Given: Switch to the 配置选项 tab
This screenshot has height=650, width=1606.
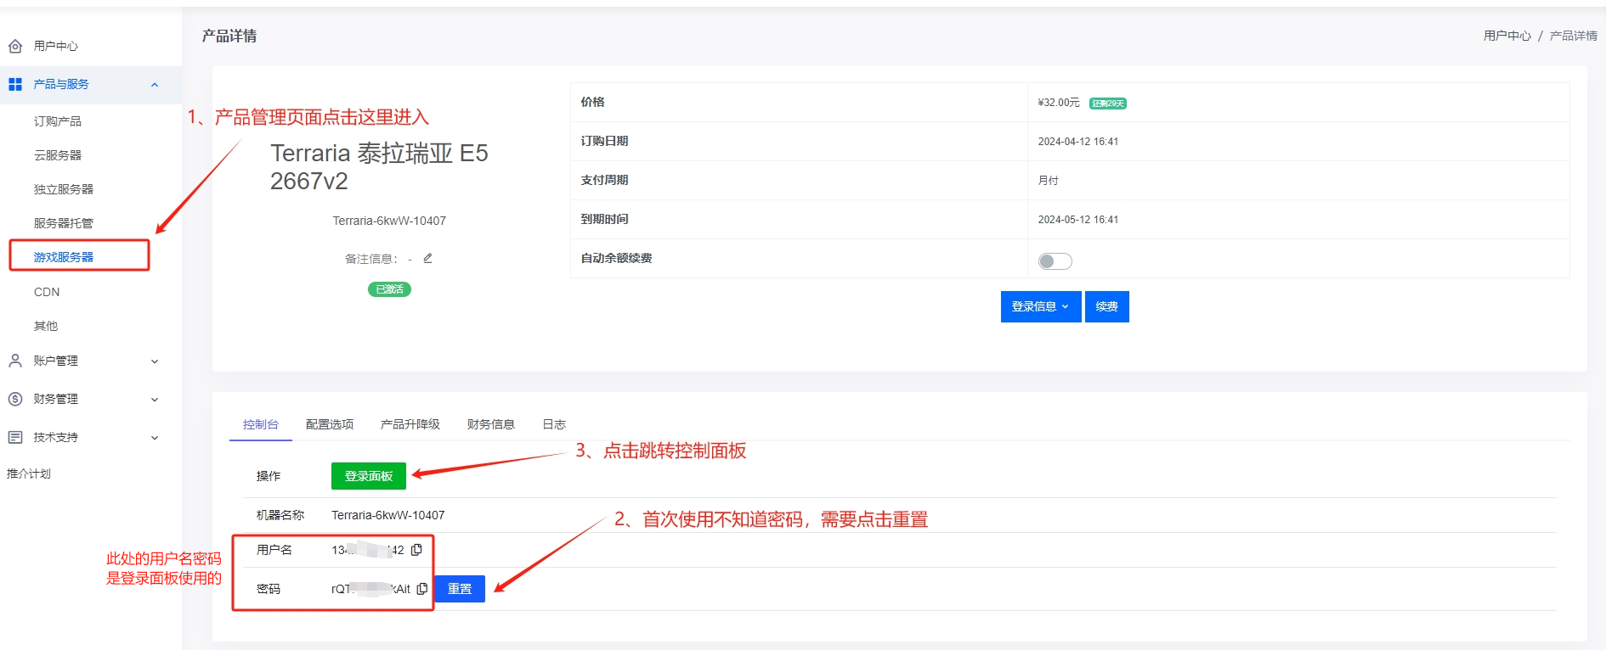Looking at the screenshot, I should click(x=330, y=424).
